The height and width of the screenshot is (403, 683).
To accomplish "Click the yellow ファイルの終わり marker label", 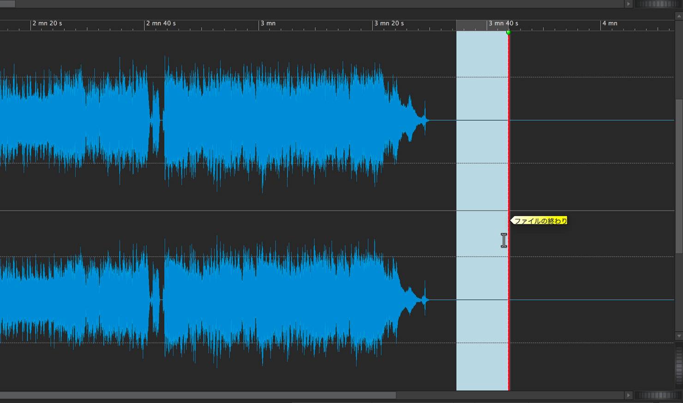I will (x=539, y=221).
